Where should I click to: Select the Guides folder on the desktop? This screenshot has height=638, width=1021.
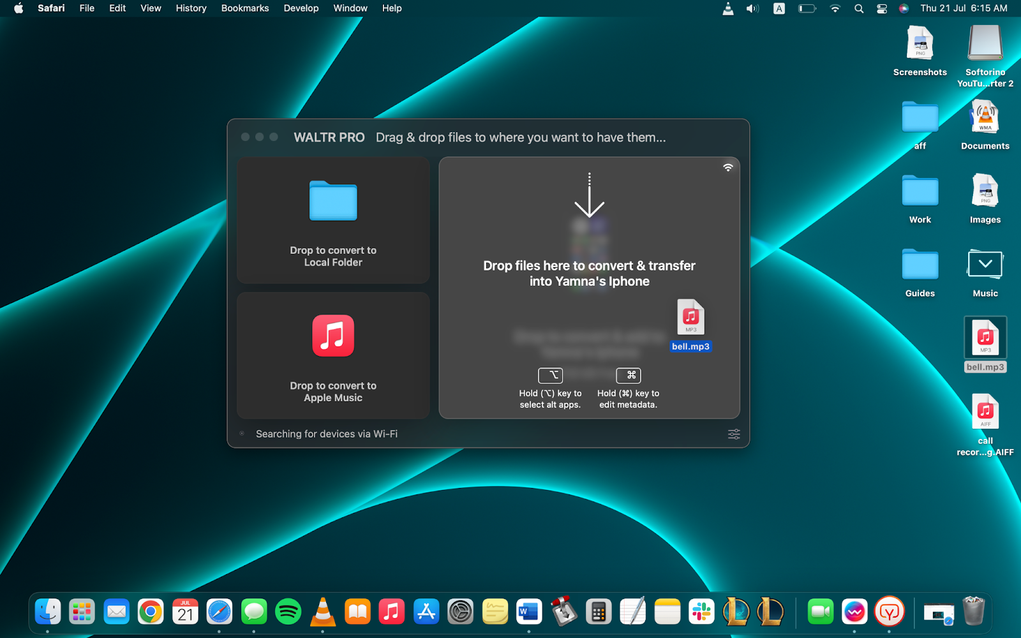point(920,272)
